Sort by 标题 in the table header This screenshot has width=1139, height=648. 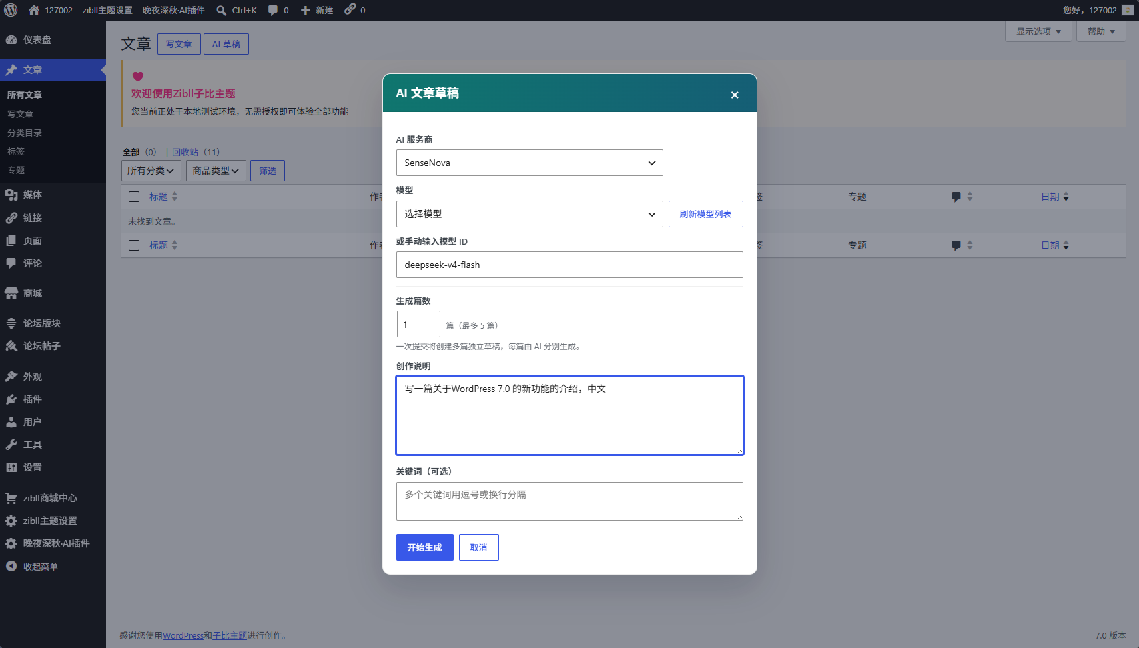point(163,197)
